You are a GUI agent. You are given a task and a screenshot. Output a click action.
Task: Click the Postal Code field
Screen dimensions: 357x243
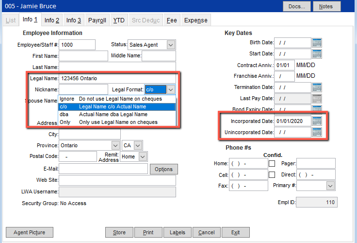pyautogui.click(x=78, y=156)
